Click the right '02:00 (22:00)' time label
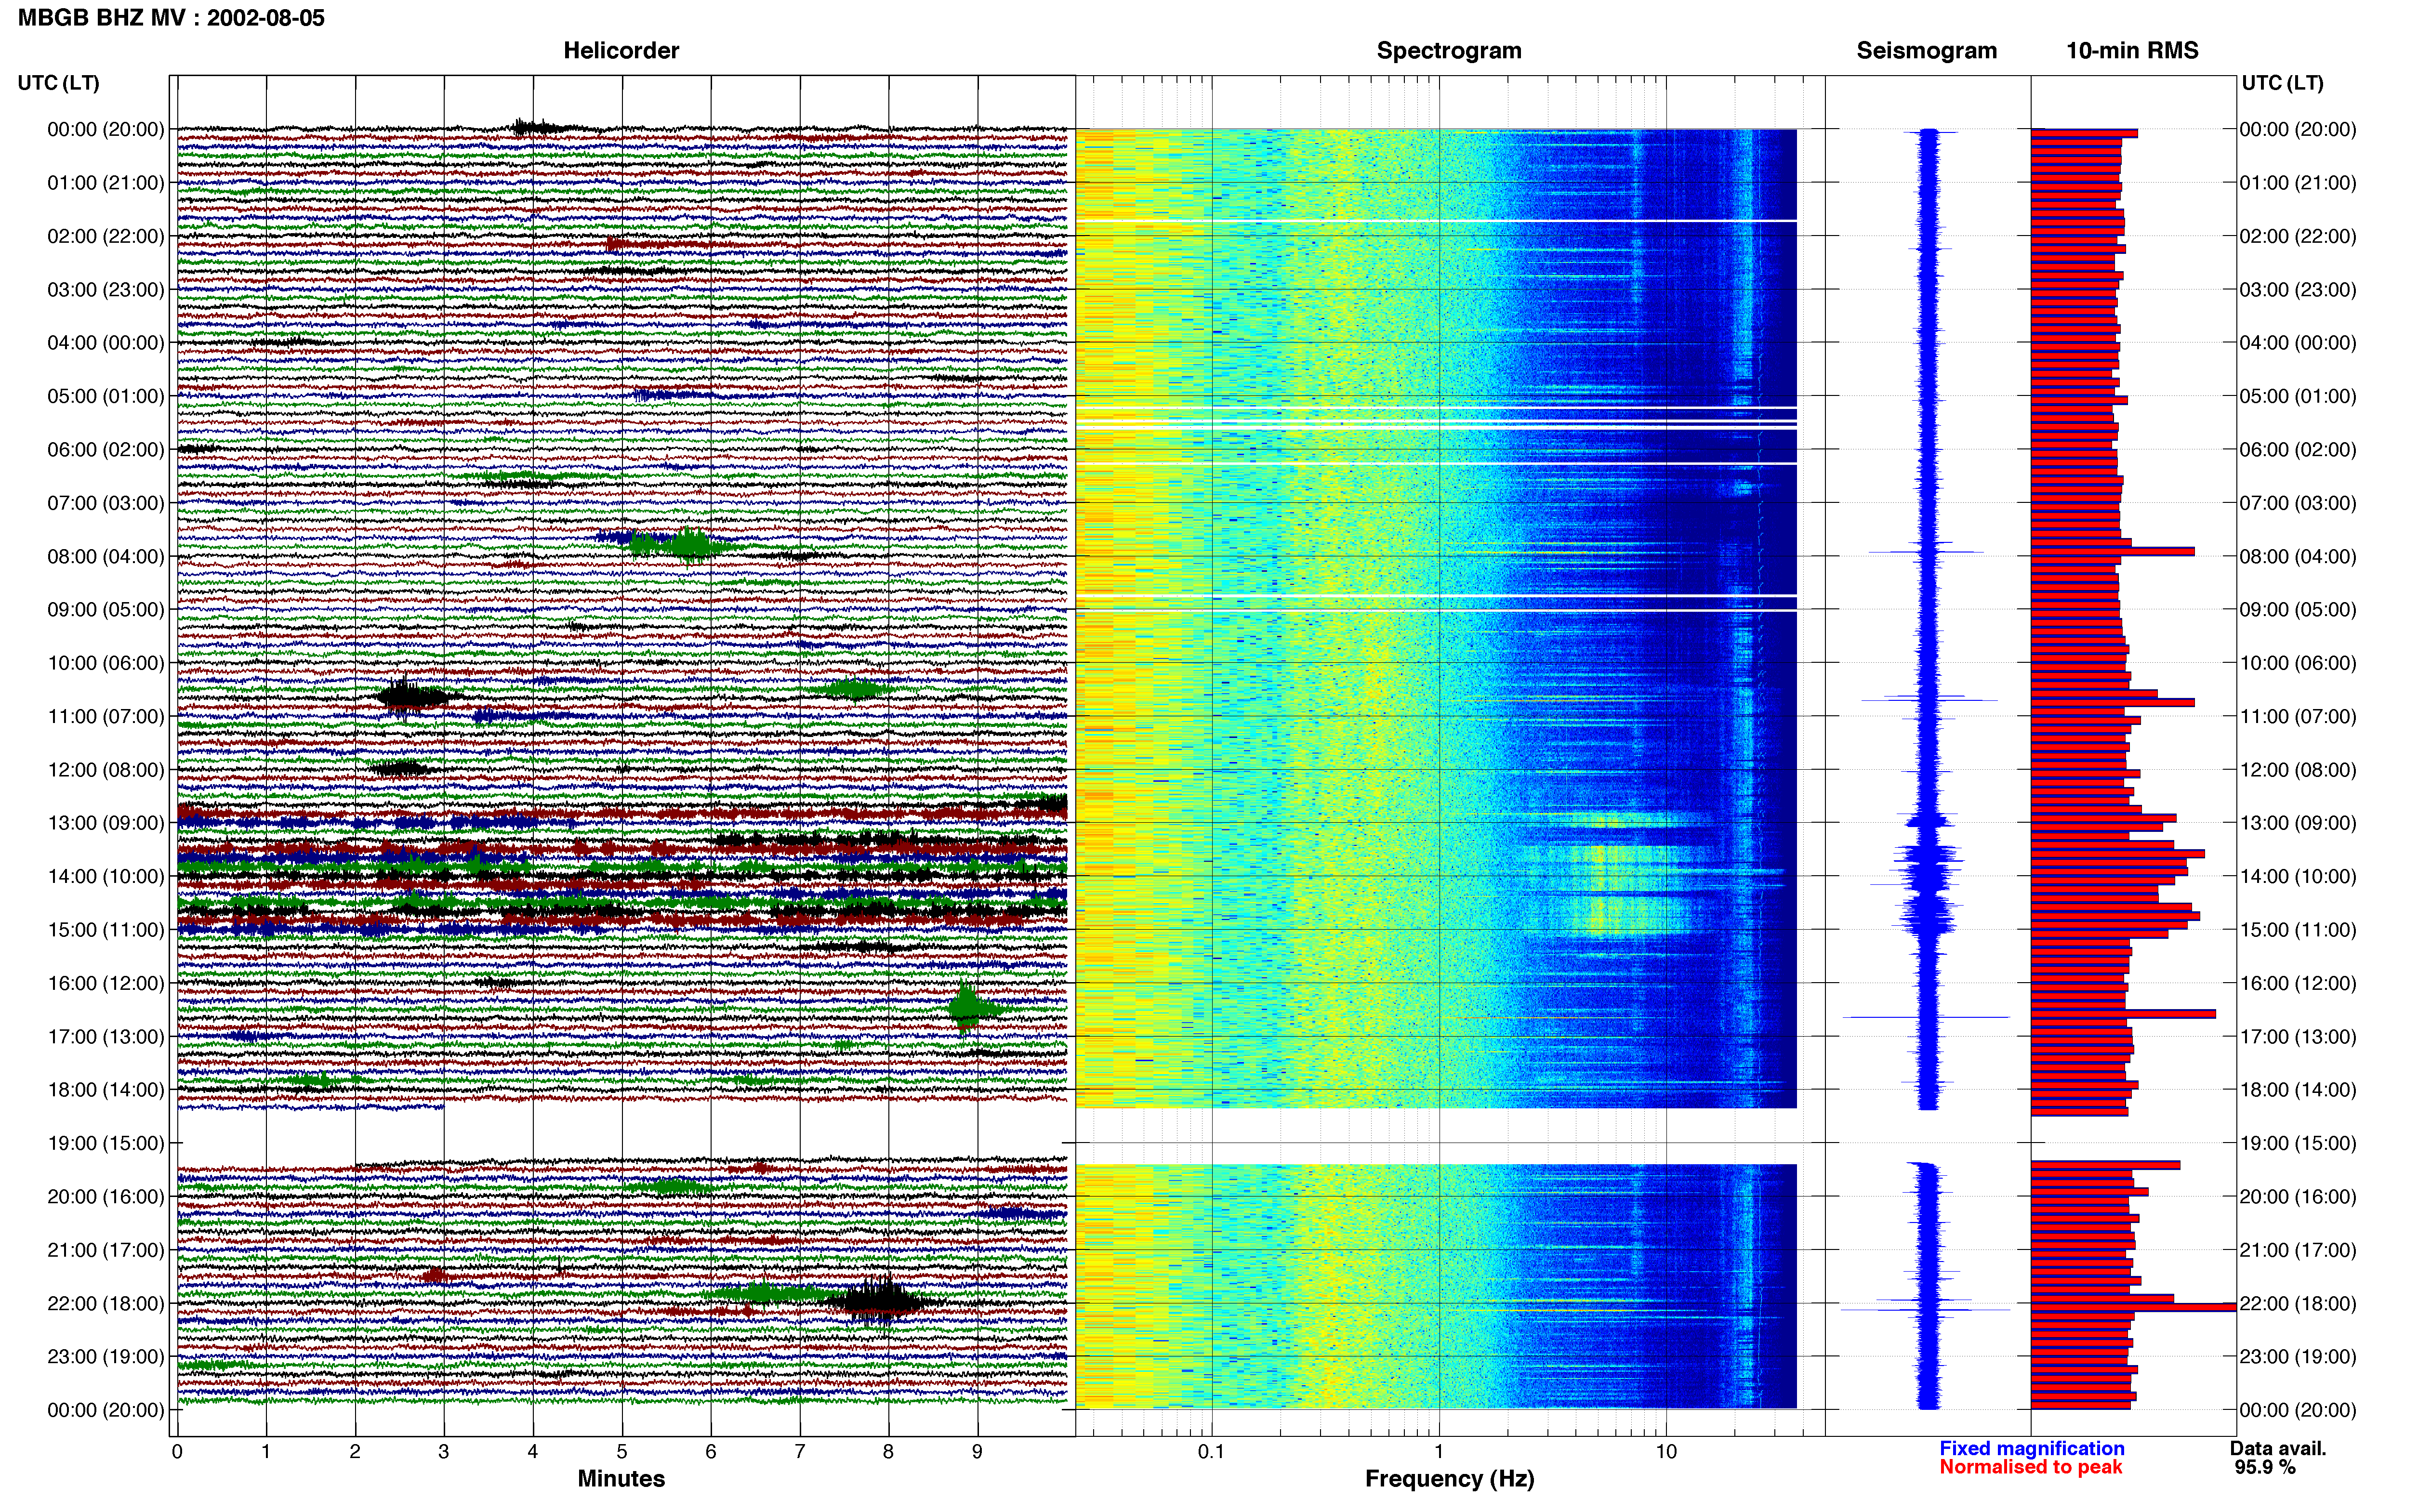This screenshot has width=2418, height=1512. (2298, 237)
